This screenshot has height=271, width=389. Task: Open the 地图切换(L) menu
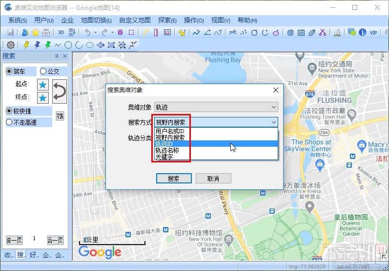pos(96,21)
